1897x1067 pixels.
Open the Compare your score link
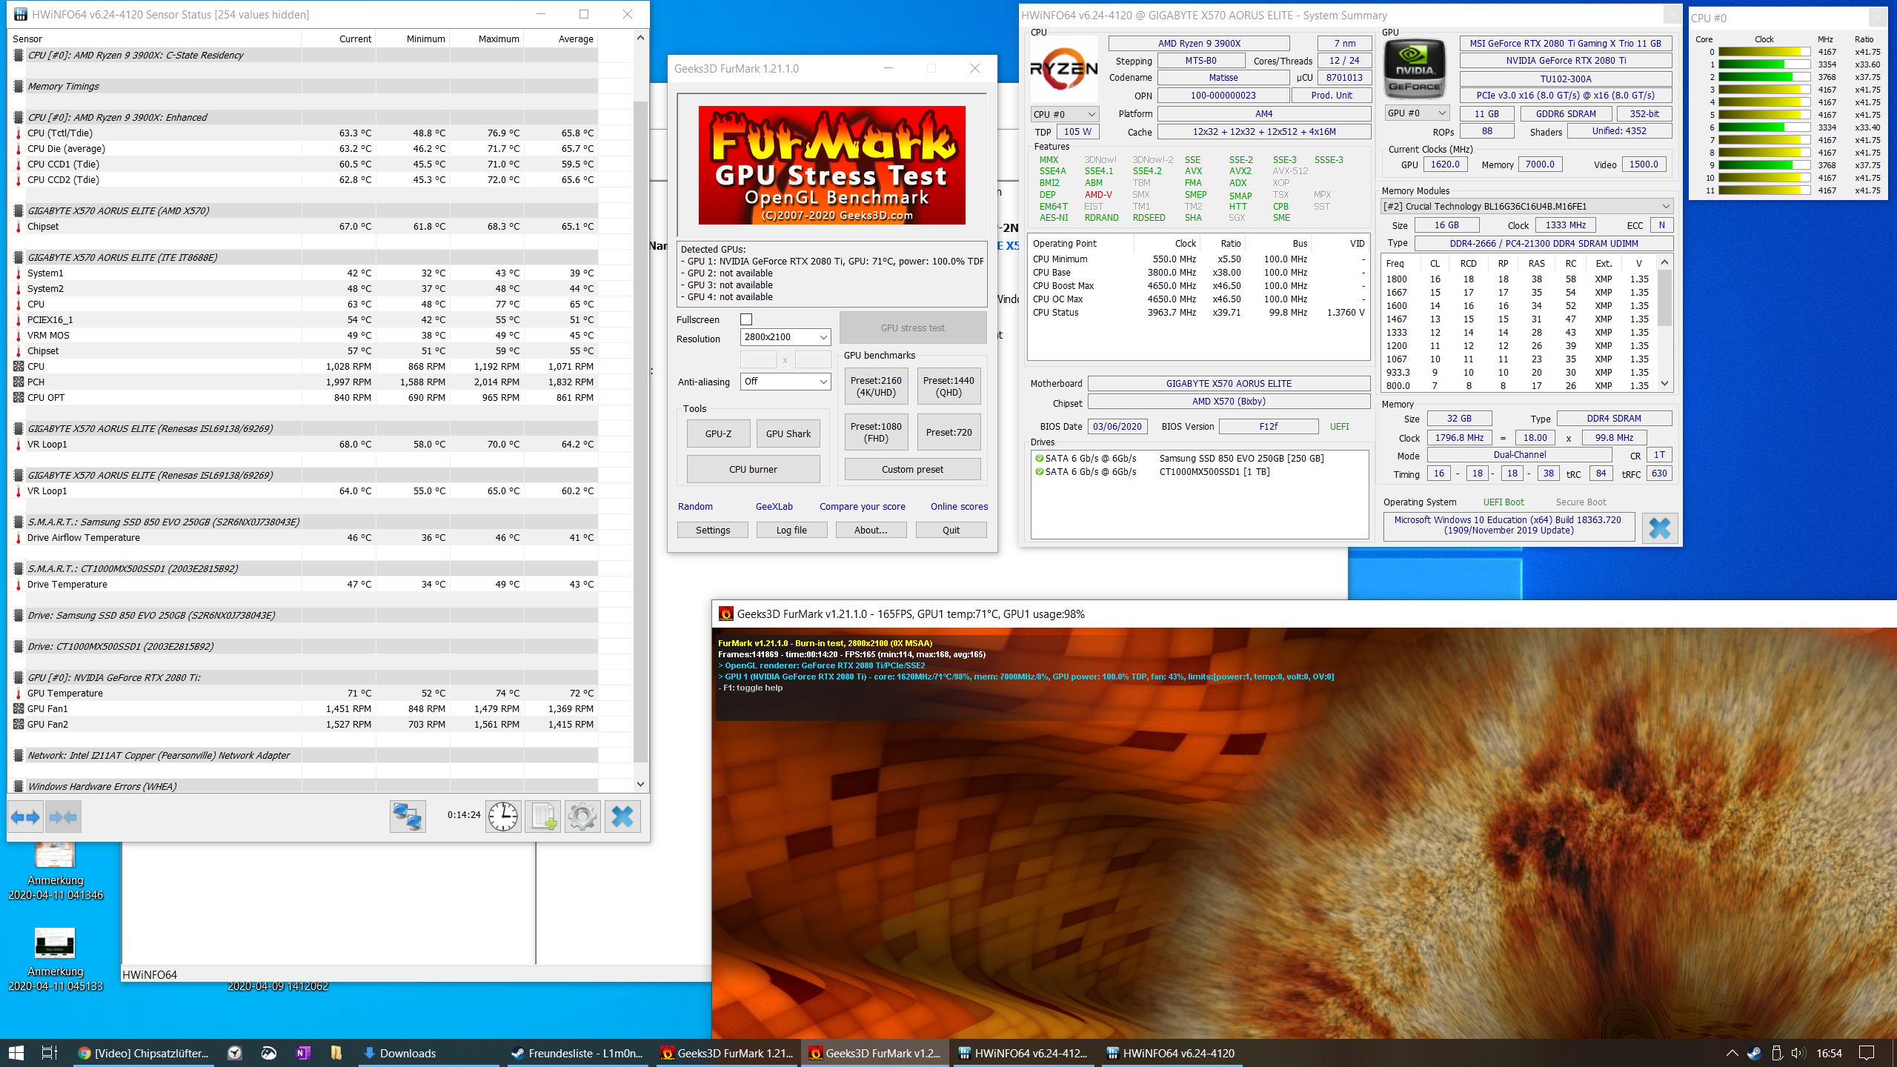click(862, 506)
